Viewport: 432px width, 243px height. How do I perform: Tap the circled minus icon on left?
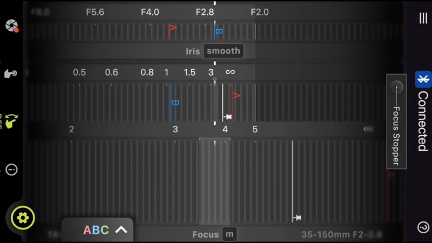11,170
